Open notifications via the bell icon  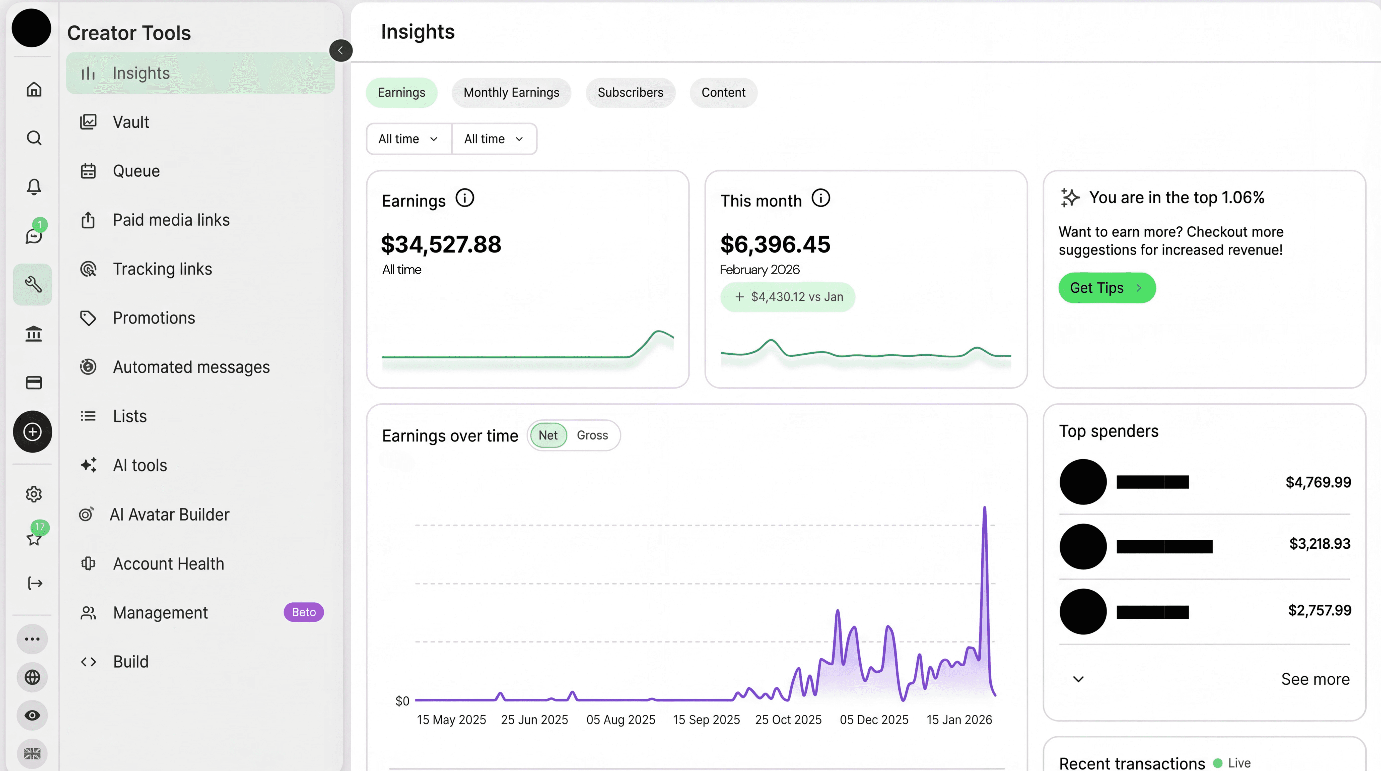pos(33,186)
